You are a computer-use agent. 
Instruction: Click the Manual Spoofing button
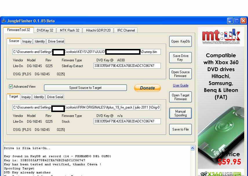(x=180, y=113)
